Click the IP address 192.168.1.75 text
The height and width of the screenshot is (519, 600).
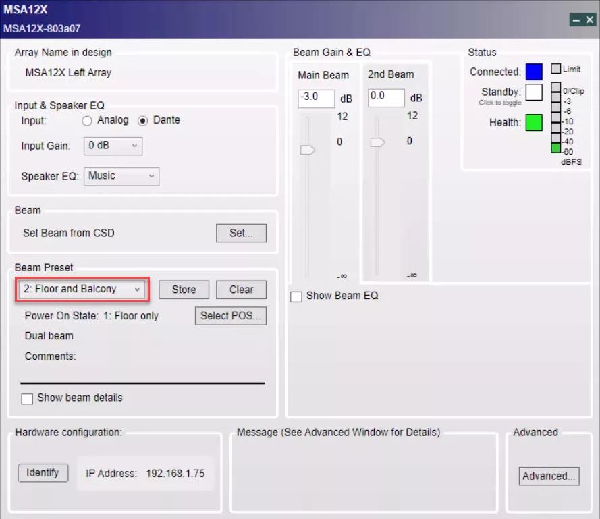click(175, 474)
